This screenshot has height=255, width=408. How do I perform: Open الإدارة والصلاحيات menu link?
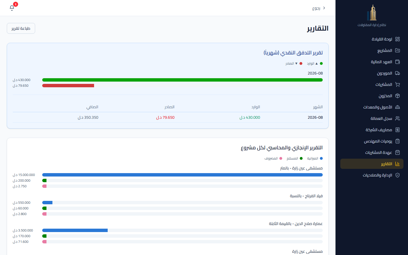pyautogui.click(x=372, y=175)
